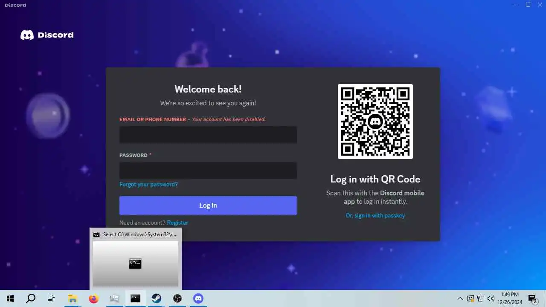Click the account disabled error message
546x307 pixels.
tap(229, 119)
